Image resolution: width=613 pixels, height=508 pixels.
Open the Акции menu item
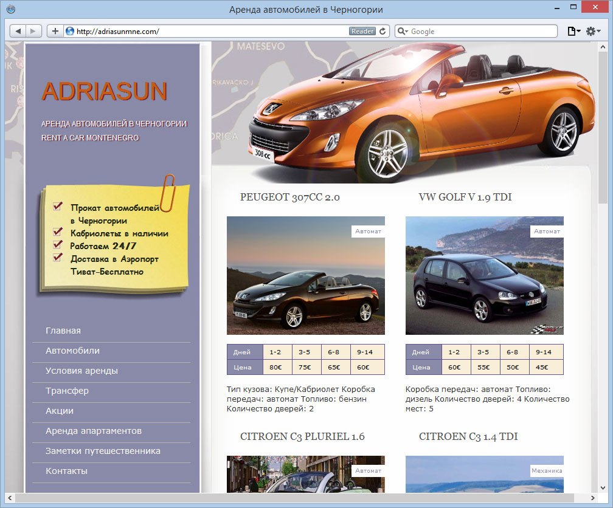click(60, 411)
